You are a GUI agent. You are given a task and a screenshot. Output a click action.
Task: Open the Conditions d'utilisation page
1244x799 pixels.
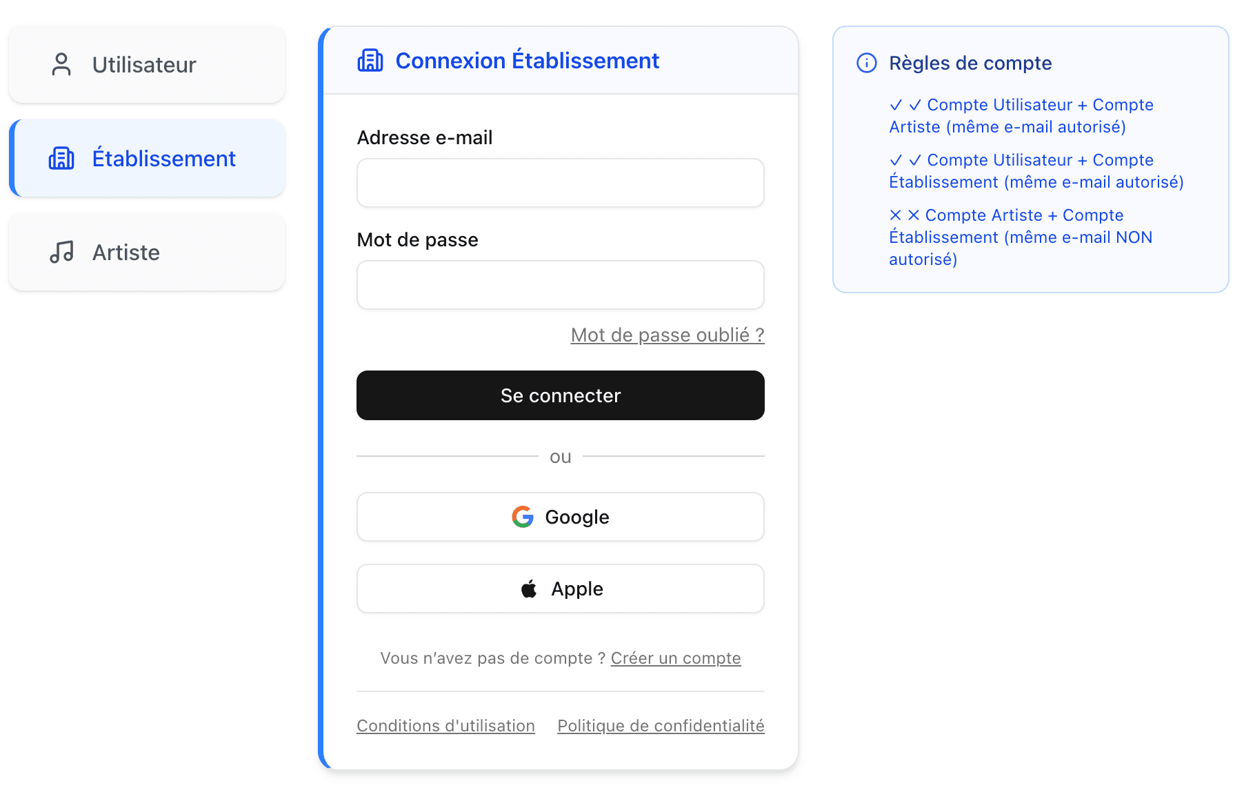point(445,725)
